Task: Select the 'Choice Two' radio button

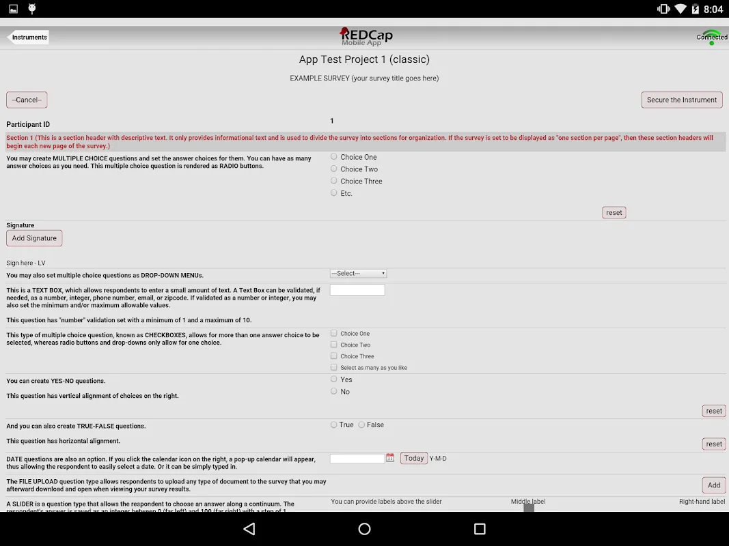Action: pyautogui.click(x=334, y=169)
